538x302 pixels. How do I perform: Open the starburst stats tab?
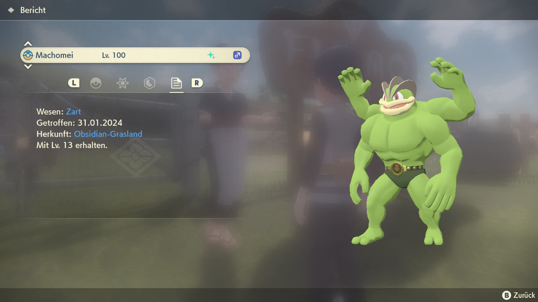pos(122,83)
